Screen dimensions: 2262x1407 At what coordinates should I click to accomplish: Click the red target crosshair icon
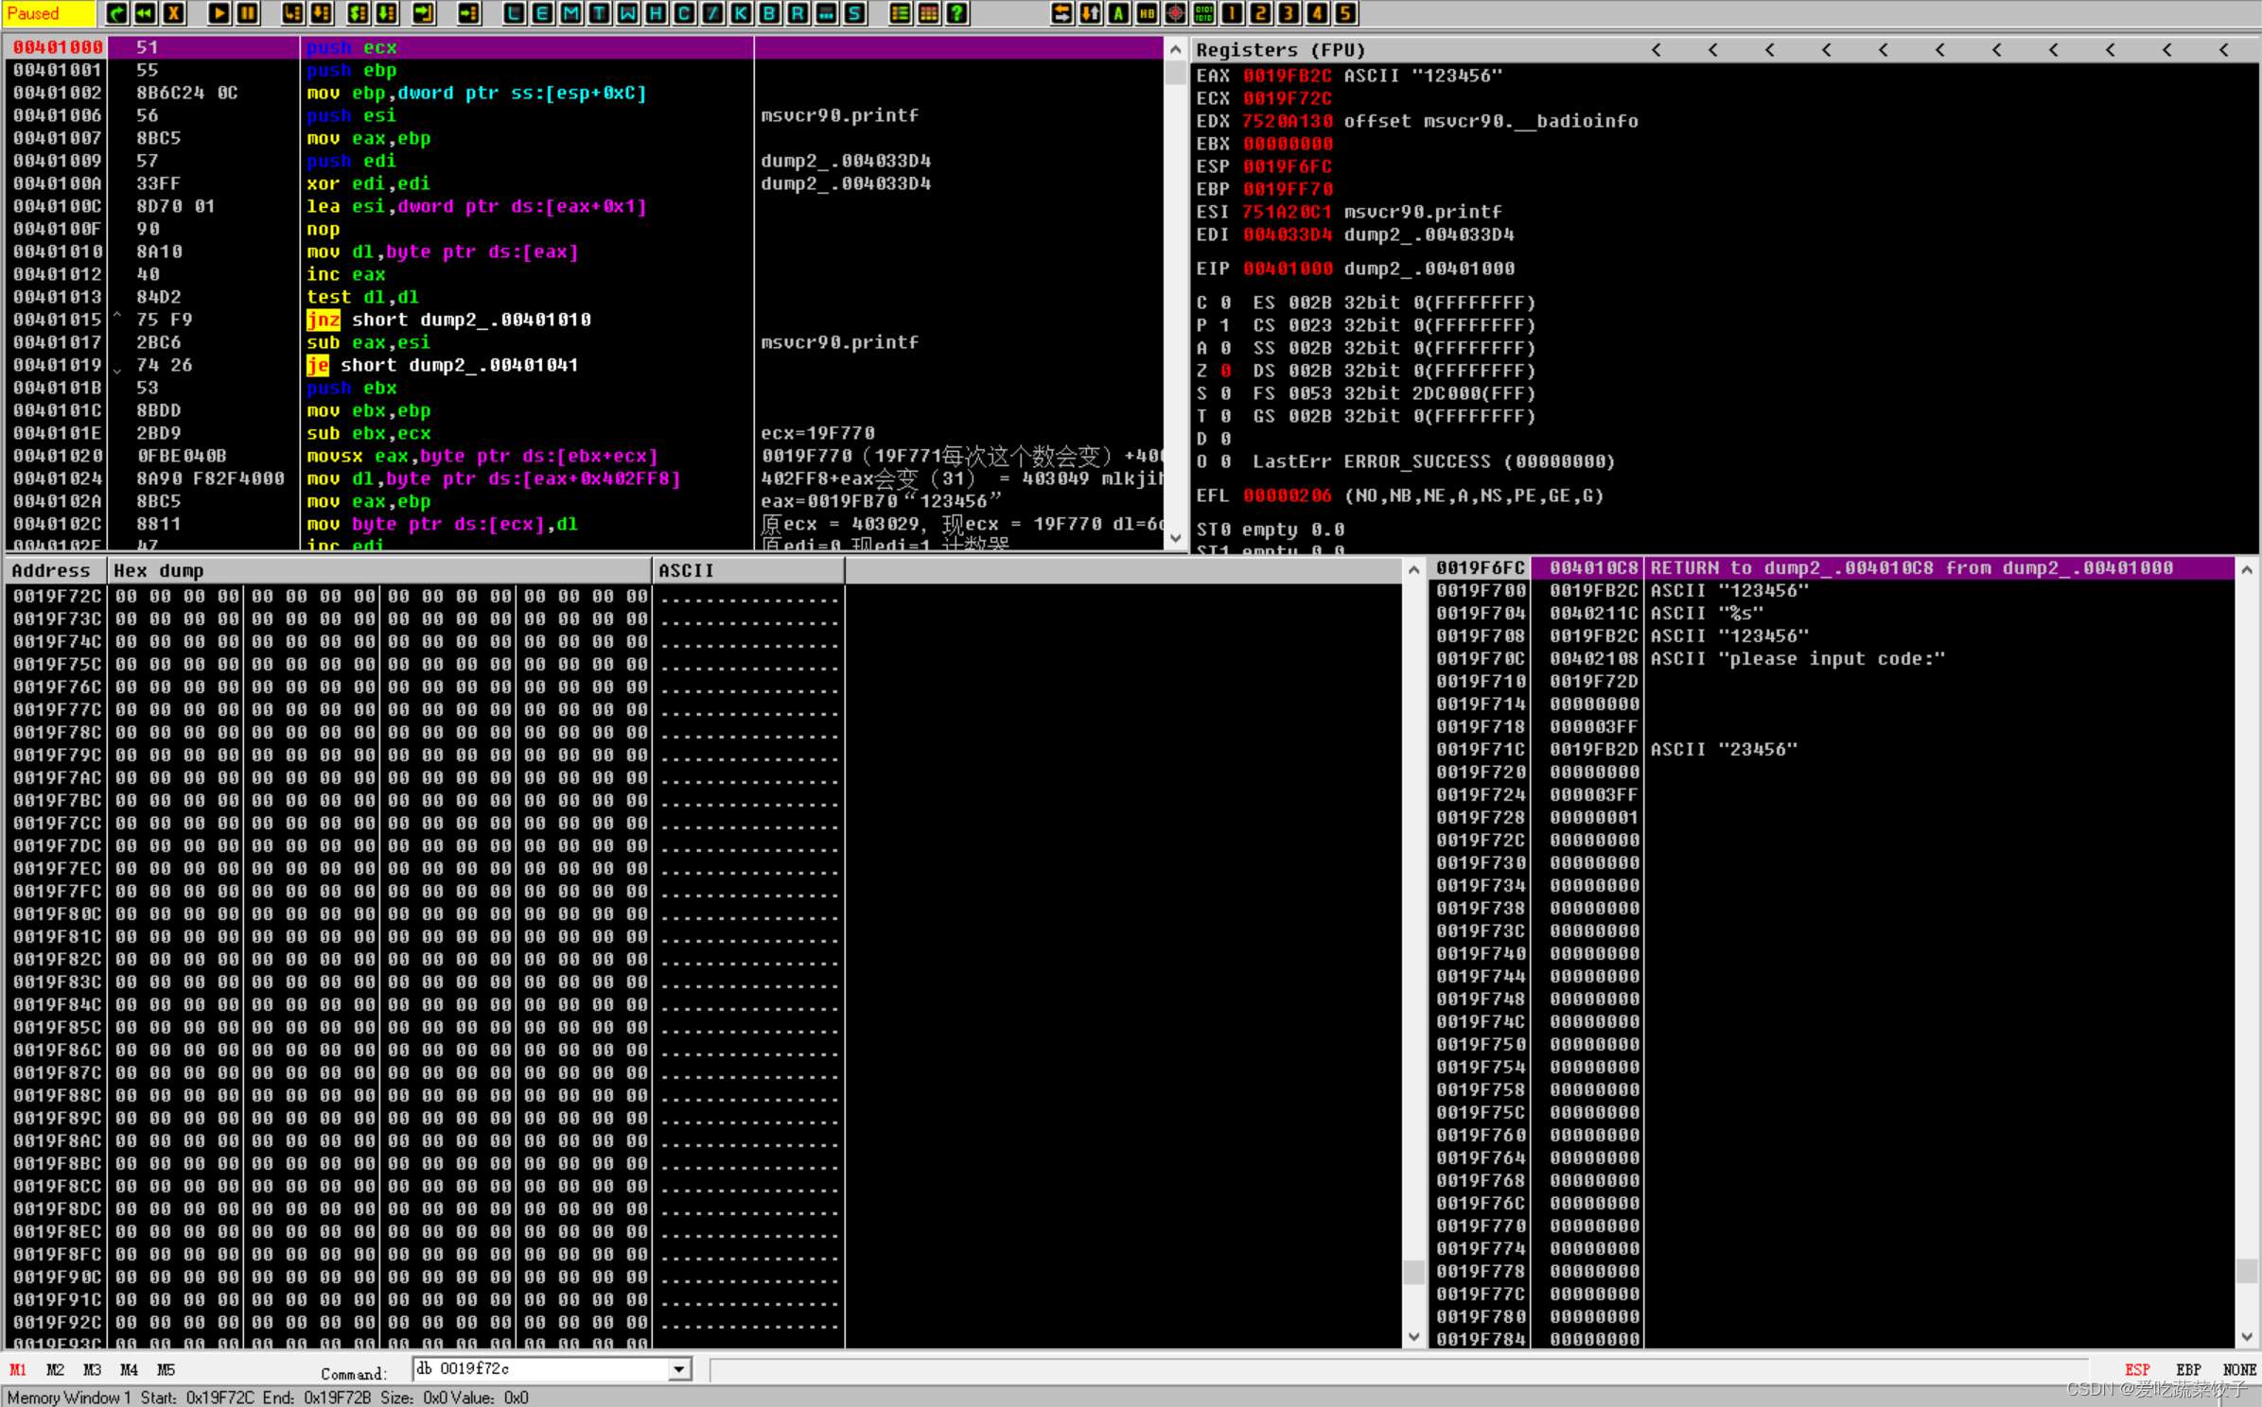tap(1175, 13)
